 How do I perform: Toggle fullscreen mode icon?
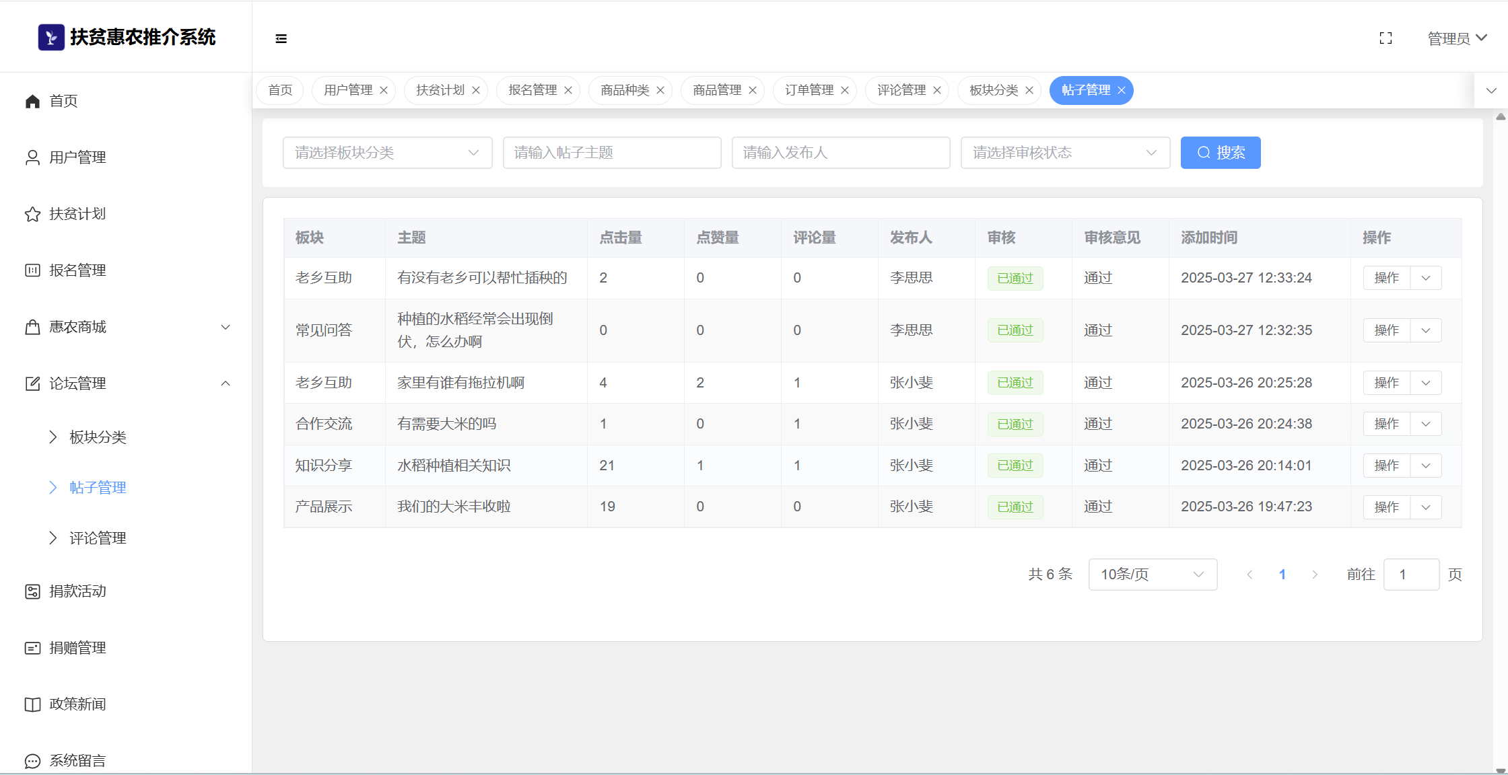1385,38
